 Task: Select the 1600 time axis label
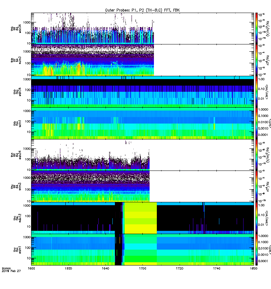pos(31,268)
